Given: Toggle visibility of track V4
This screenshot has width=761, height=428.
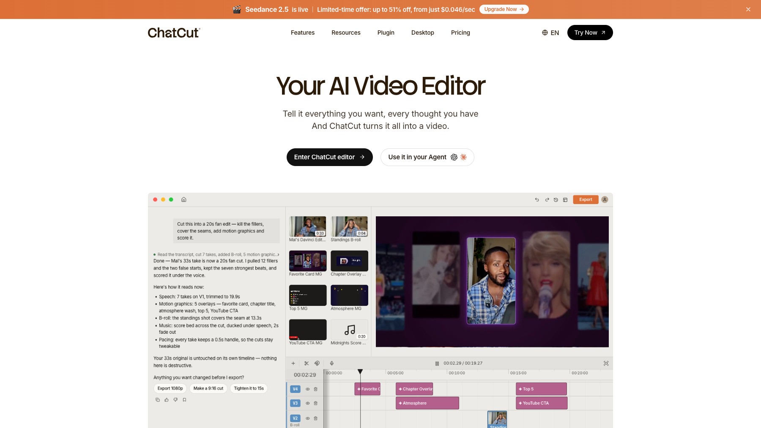Looking at the screenshot, I should coord(308,389).
